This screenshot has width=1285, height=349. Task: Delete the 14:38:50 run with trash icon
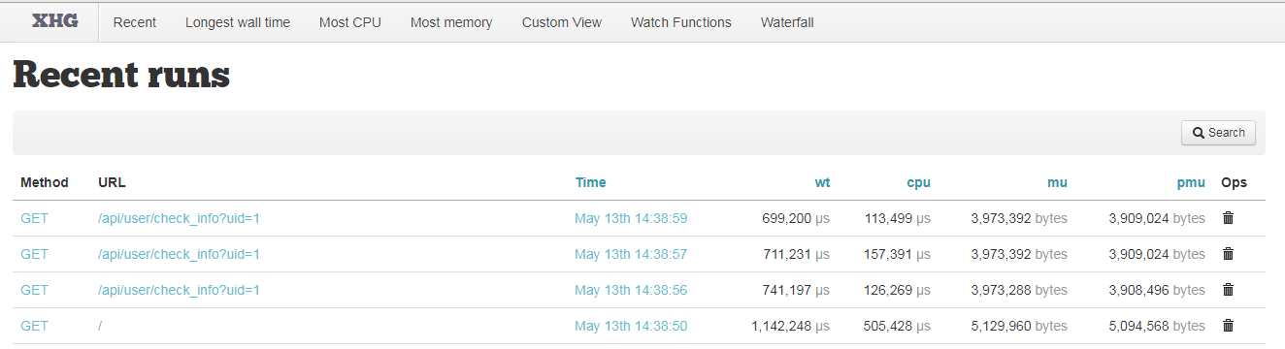[1228, 326]
